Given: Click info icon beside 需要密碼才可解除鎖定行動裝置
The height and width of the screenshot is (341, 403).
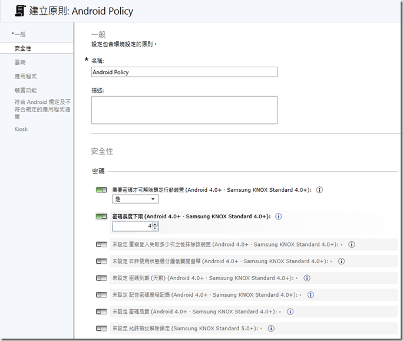Looking at the screenshot, I should 320,191.
